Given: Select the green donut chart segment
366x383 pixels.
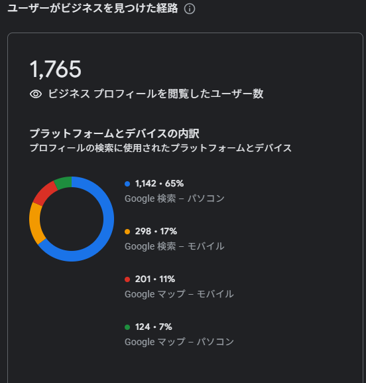Looking at the screenshot, I should pos(64,183).
